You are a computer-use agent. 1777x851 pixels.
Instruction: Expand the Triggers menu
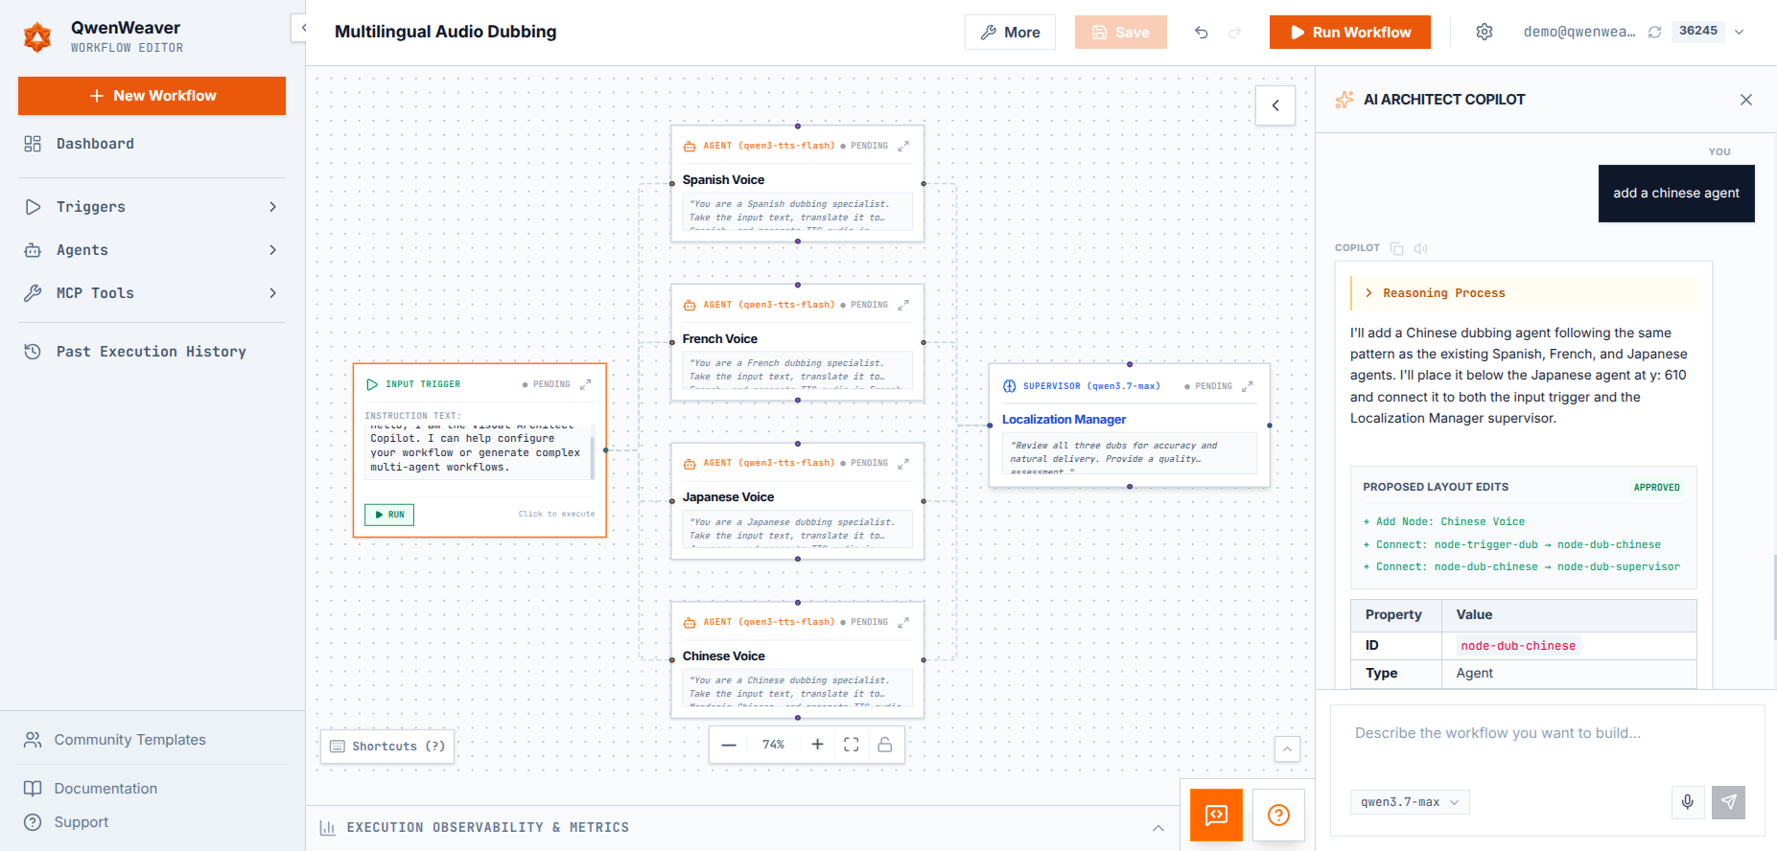coord(152,207)
